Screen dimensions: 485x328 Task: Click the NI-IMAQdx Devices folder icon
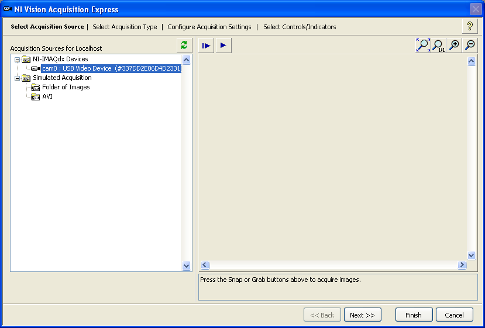pos(26,60)
